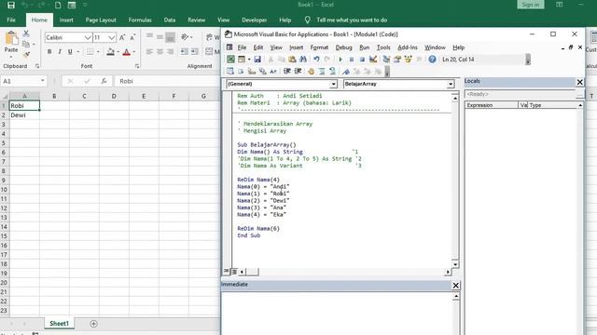This screenshot has height=335, width=597.
Task: Click Increase Font Size icon in Excel ribbon
Action: coord(122,37)
